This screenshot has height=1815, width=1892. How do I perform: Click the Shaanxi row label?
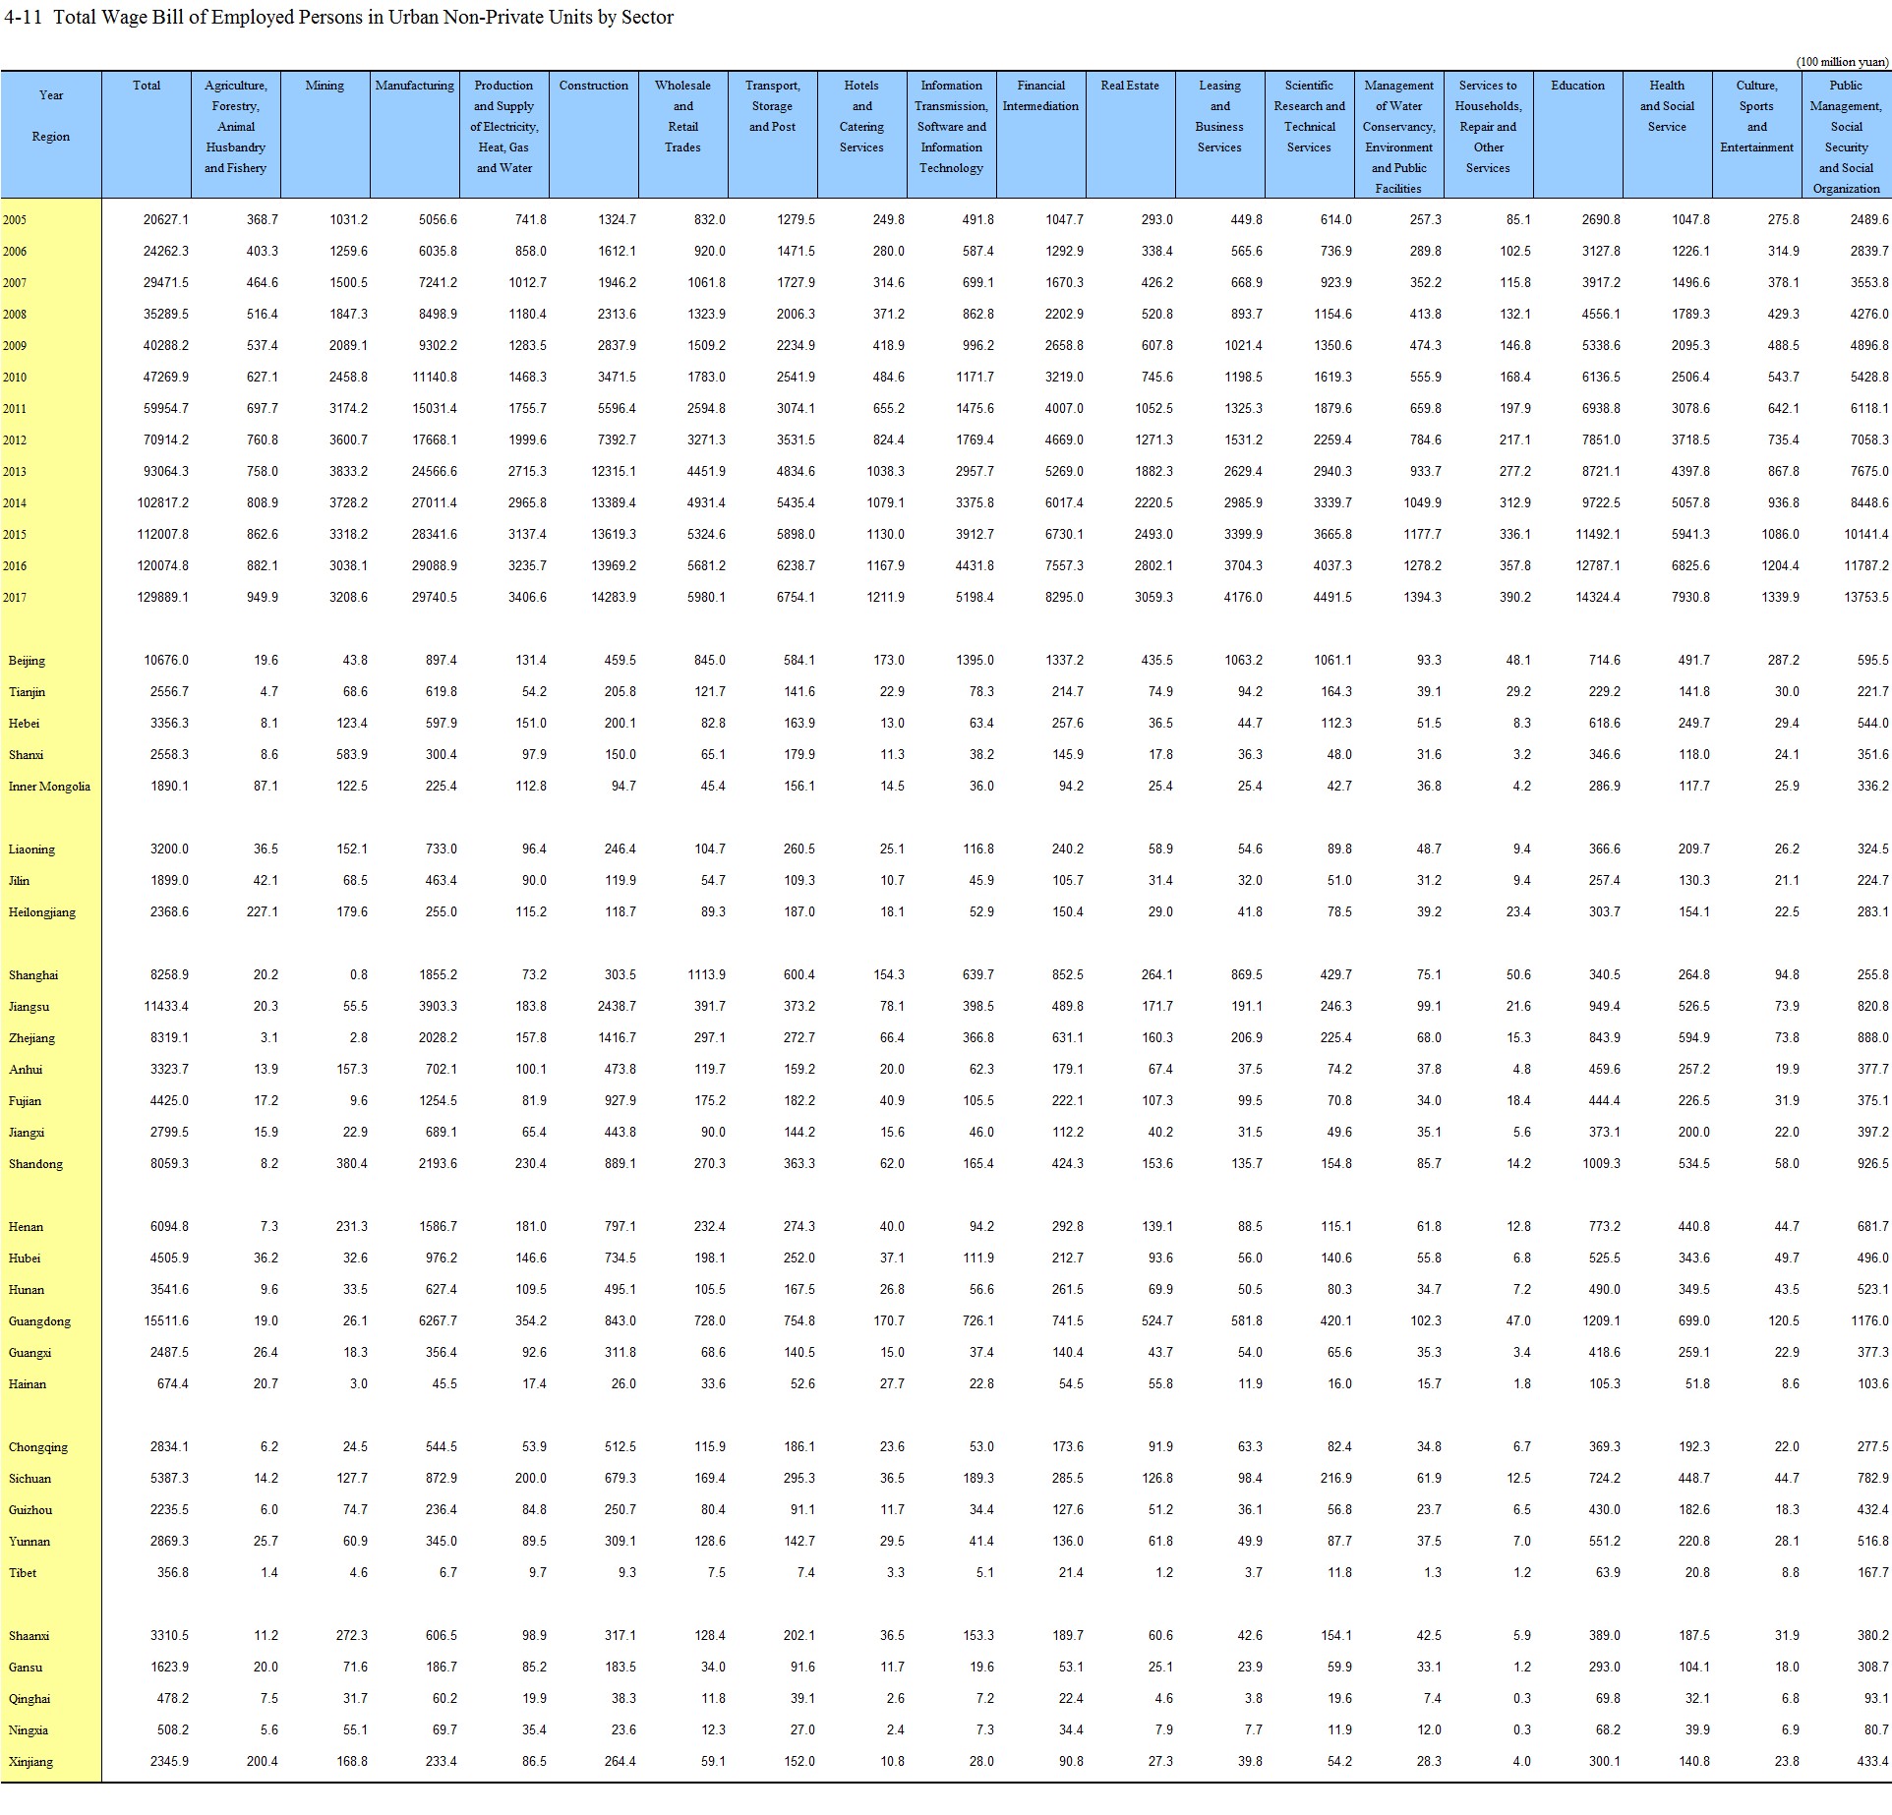point(29,1636)
